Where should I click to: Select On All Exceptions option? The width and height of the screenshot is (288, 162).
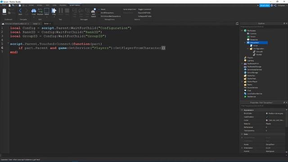[106, 13]
